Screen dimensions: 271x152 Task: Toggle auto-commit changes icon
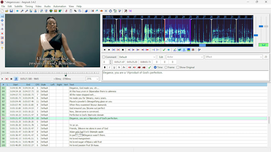click(175, 50)
